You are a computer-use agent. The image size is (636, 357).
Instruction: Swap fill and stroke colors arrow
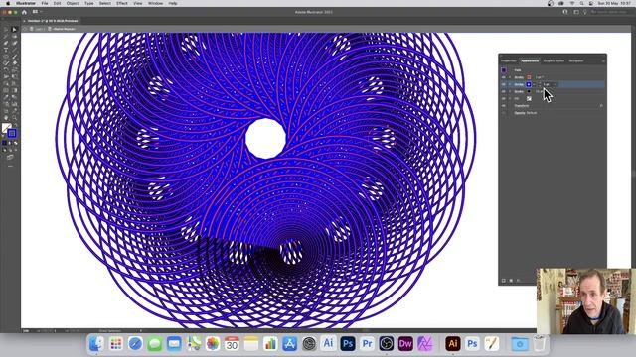click(x=16, y=124)
